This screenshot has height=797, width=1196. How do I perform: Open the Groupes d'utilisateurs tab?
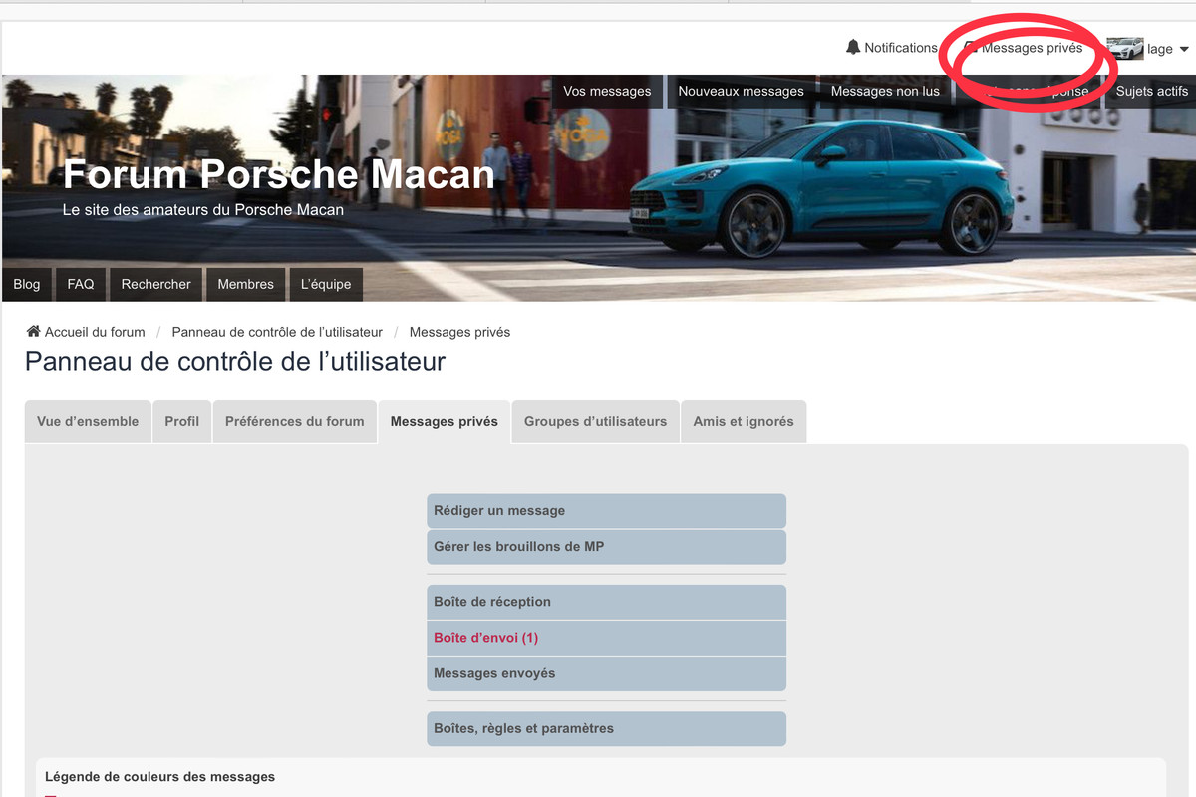click(x=596, y=421)
